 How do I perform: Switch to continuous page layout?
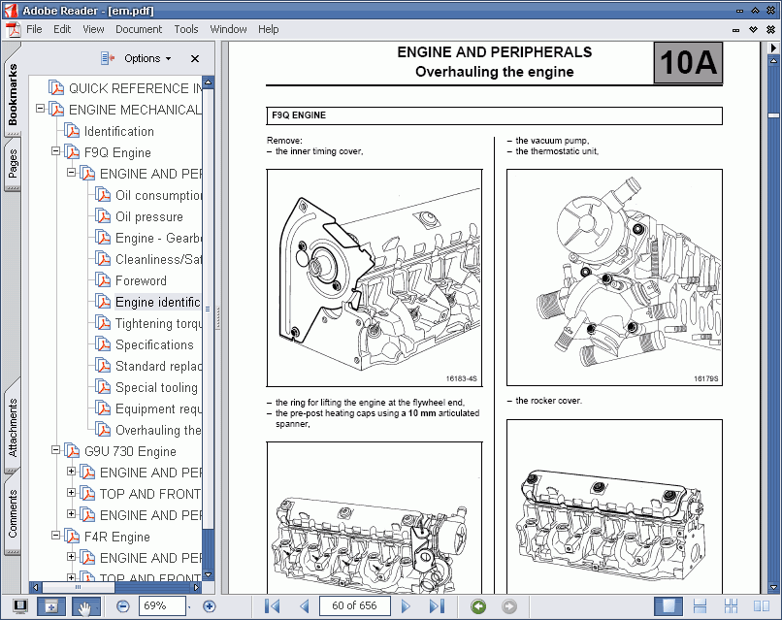point(699,606)
